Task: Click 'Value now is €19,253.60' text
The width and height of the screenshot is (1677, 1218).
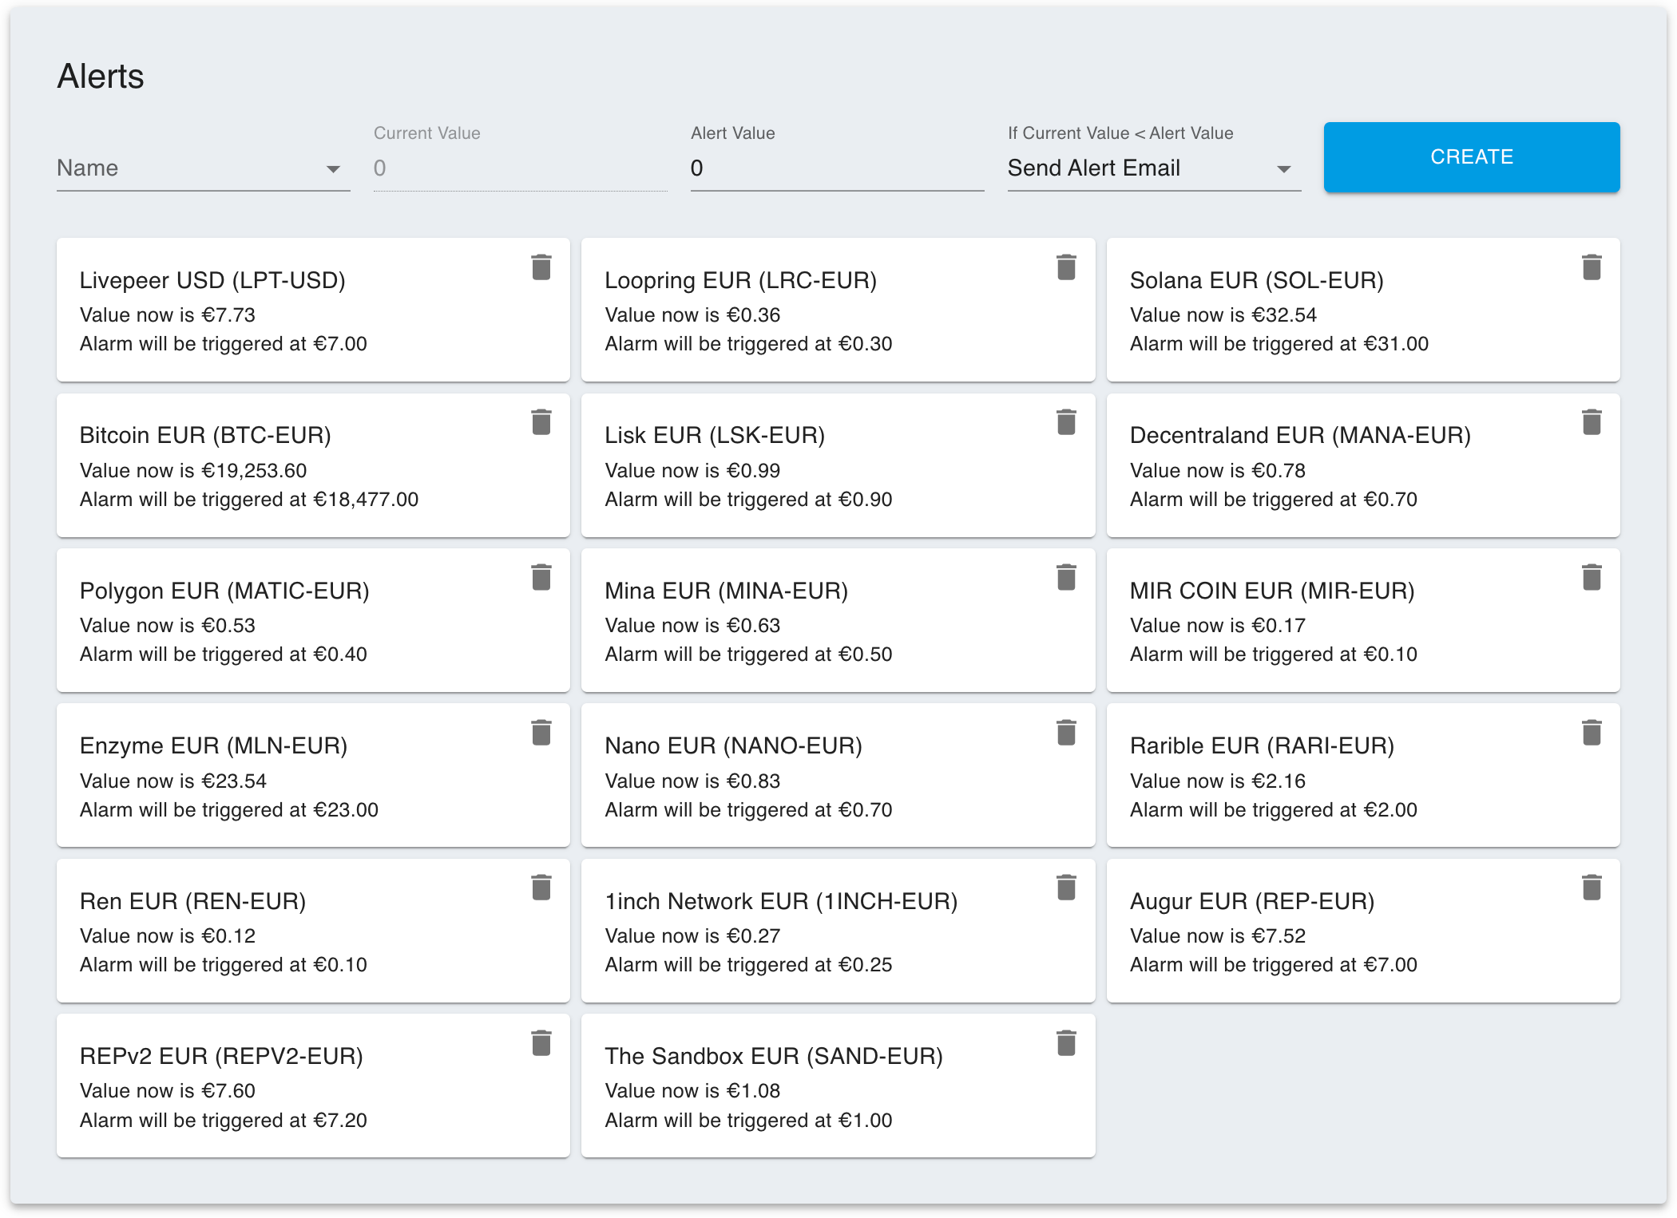Action: (193, 471)
